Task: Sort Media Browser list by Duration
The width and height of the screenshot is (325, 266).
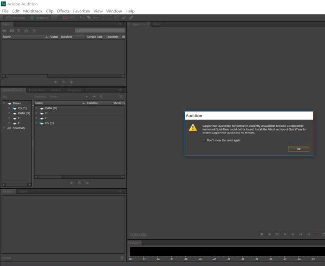Action: tap(93, 103)
